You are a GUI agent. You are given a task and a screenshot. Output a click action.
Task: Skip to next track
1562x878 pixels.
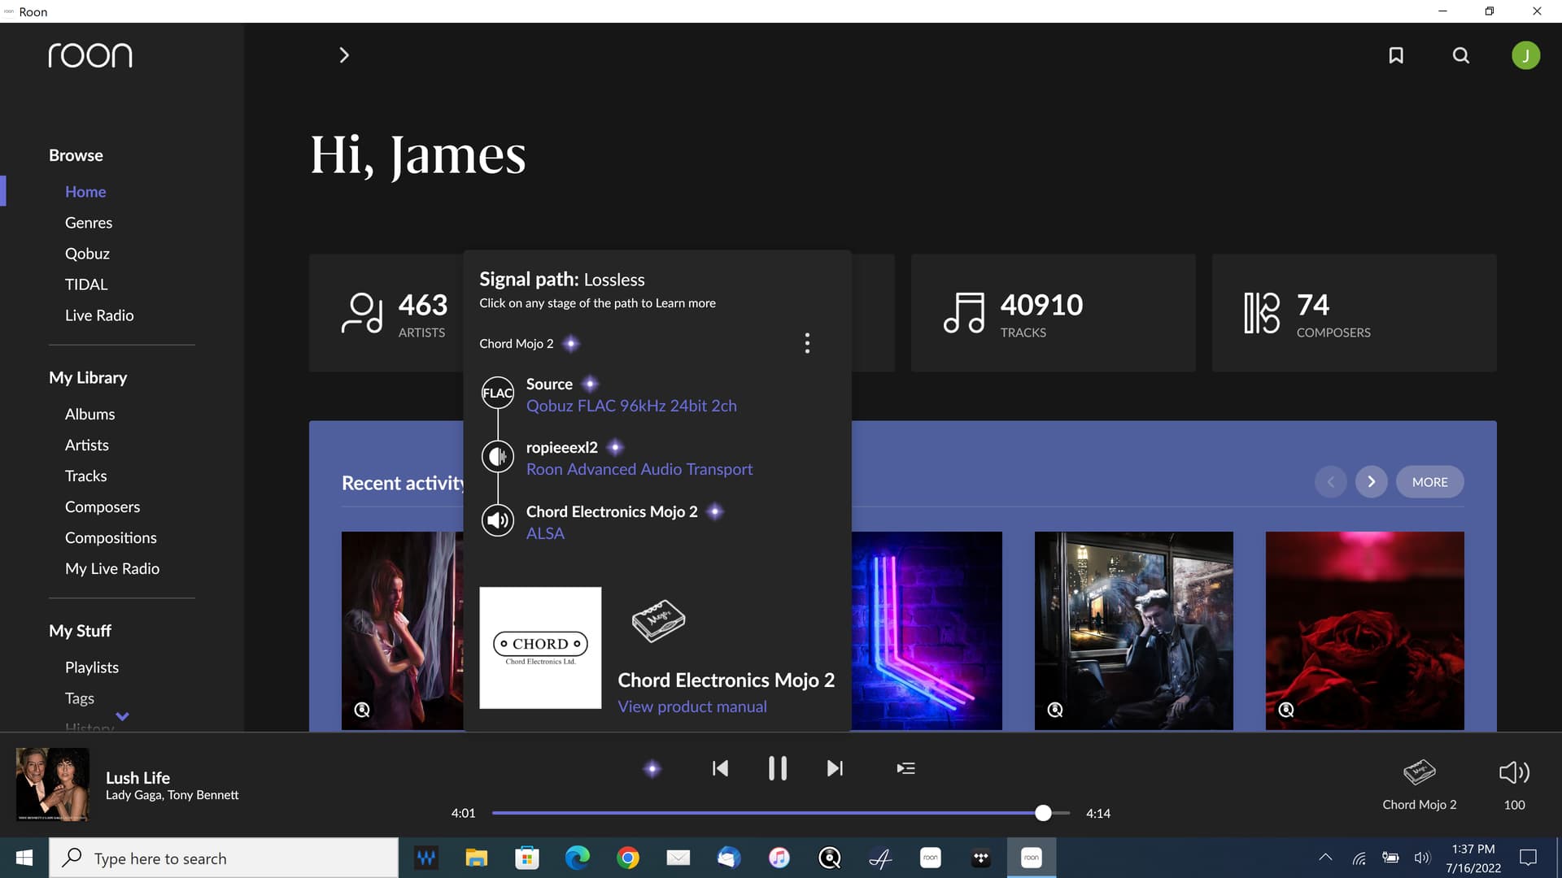tap(835, 768)
